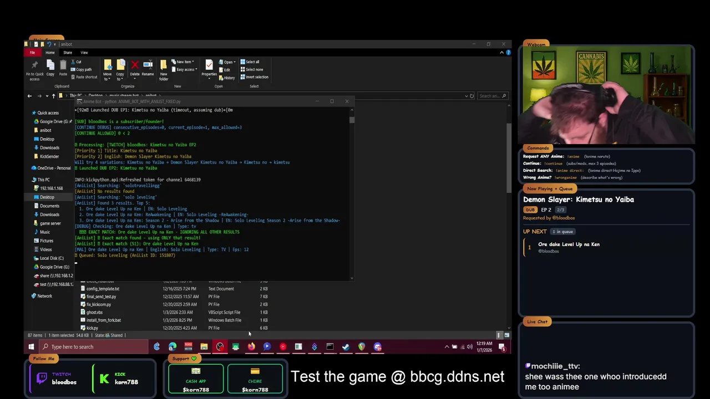
Task: Open the notification center icon
Action: 502,347
